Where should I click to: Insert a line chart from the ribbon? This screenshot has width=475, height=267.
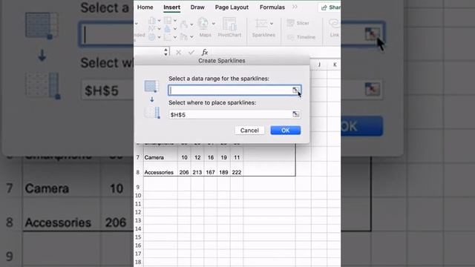(x=151, y=28)
